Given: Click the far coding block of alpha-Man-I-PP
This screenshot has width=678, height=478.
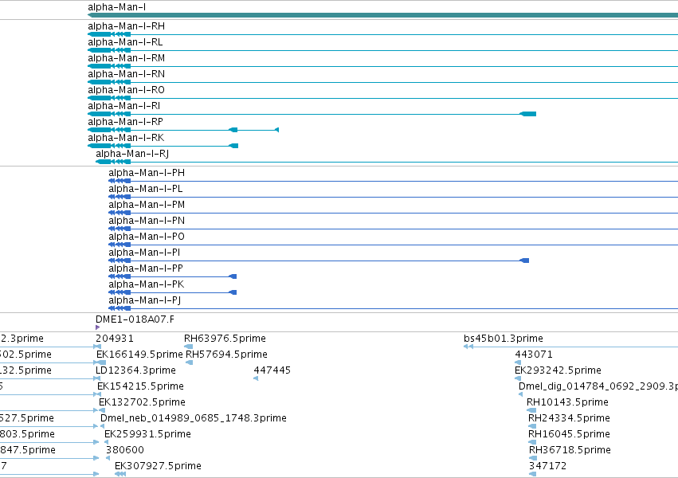Looking at the screenshot, I should coord(233,276).
